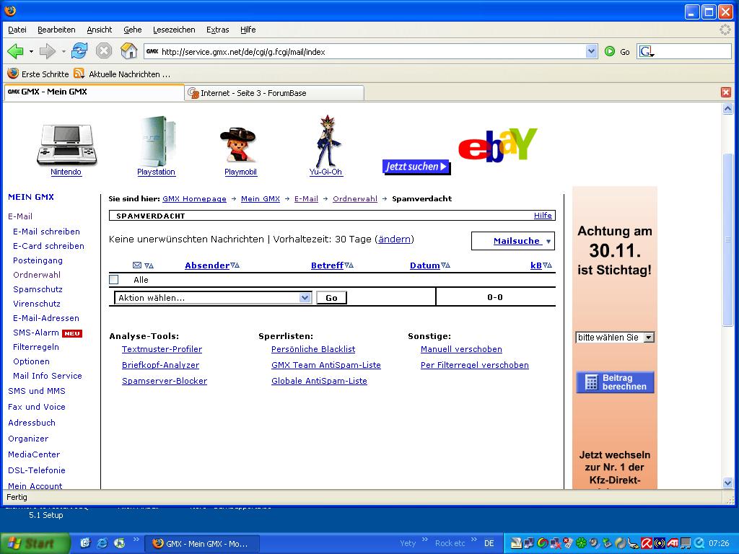739x554 pixels.
Task: Open the Extras menu
Action: [217, 30]
